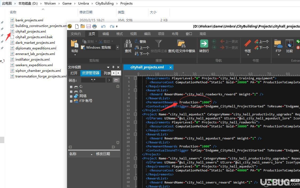Switch to the 高级 ribbon tab

pyautogui.click(x=203, y=34)
